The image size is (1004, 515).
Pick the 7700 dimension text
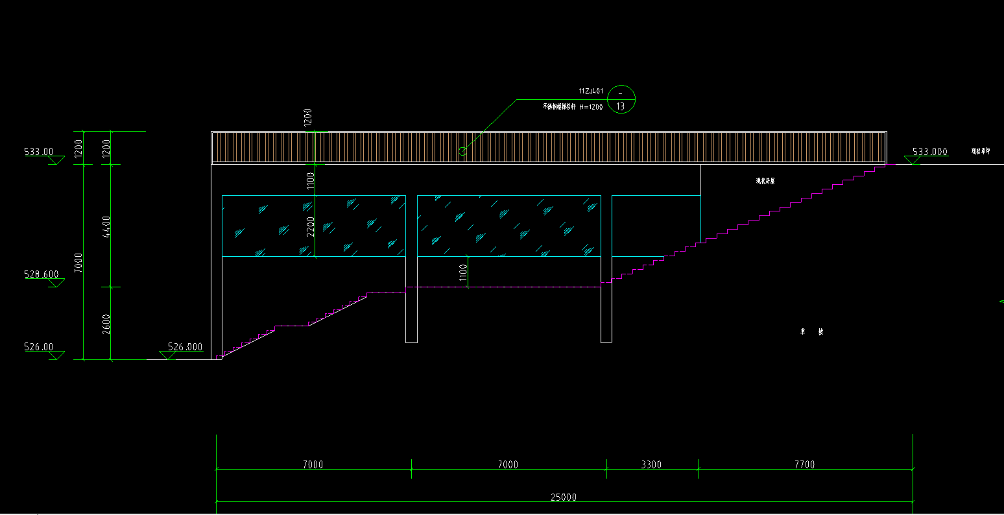804,464
